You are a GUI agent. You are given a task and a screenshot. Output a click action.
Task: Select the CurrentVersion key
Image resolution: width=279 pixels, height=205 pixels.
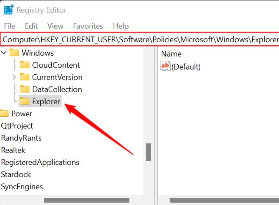[x=57, y=77]
